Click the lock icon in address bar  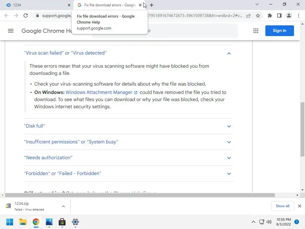point(38,16)
